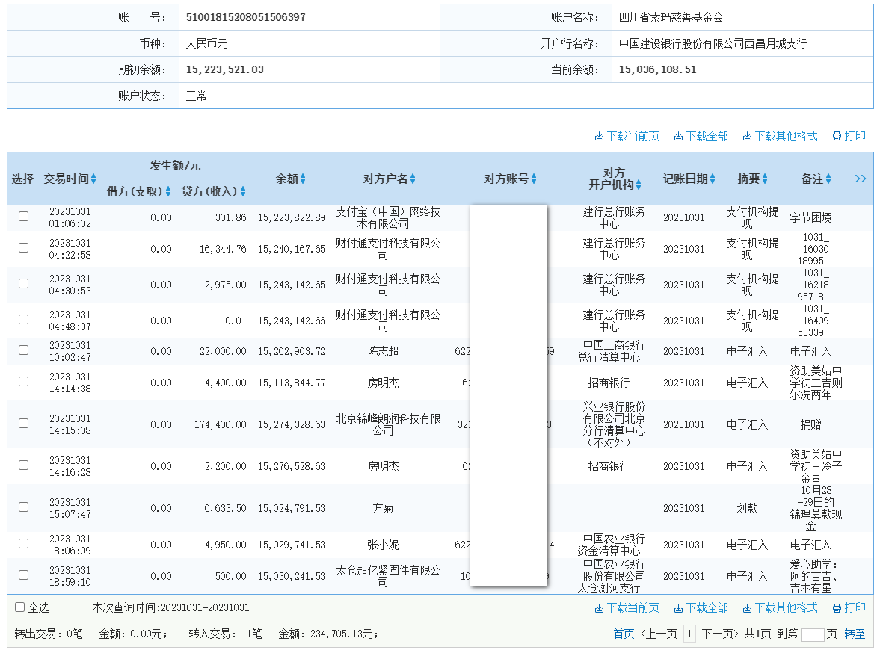Click 字节团境 remark cell
883x650 pixels.
point(810,217)
